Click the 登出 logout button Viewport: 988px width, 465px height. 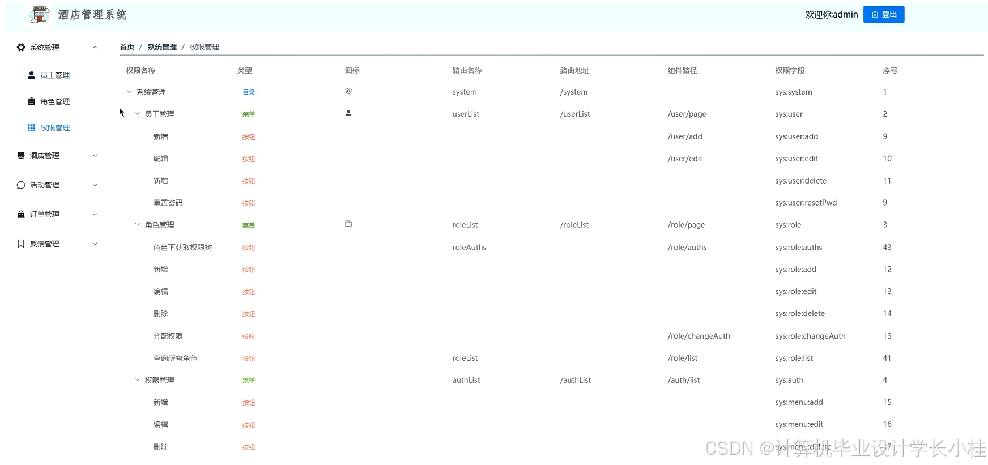click(x=883, y=14)
